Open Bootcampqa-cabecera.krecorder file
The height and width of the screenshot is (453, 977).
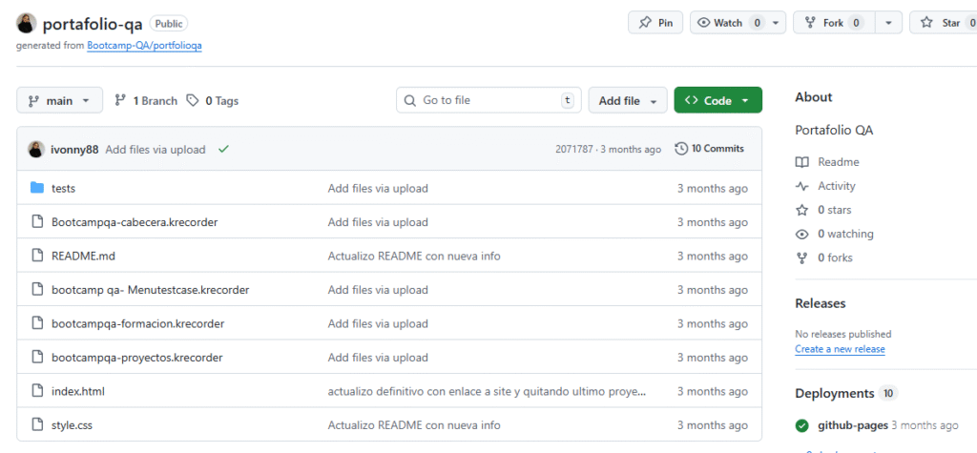coord(135,222)
